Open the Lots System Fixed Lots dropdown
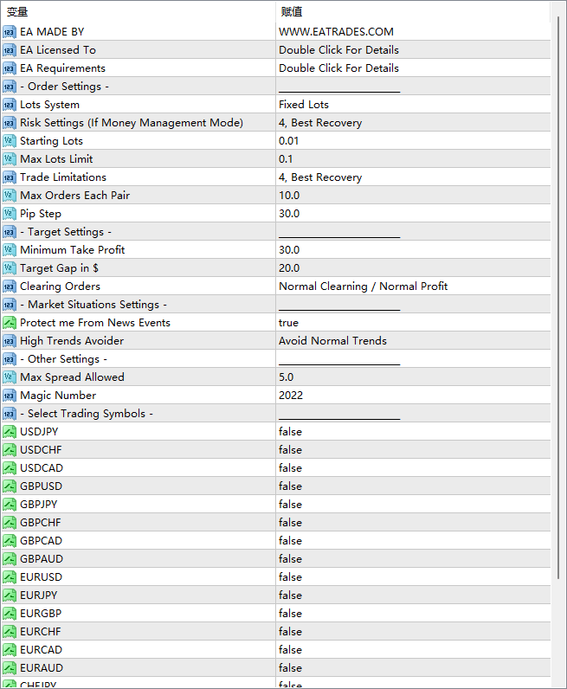 304,105
